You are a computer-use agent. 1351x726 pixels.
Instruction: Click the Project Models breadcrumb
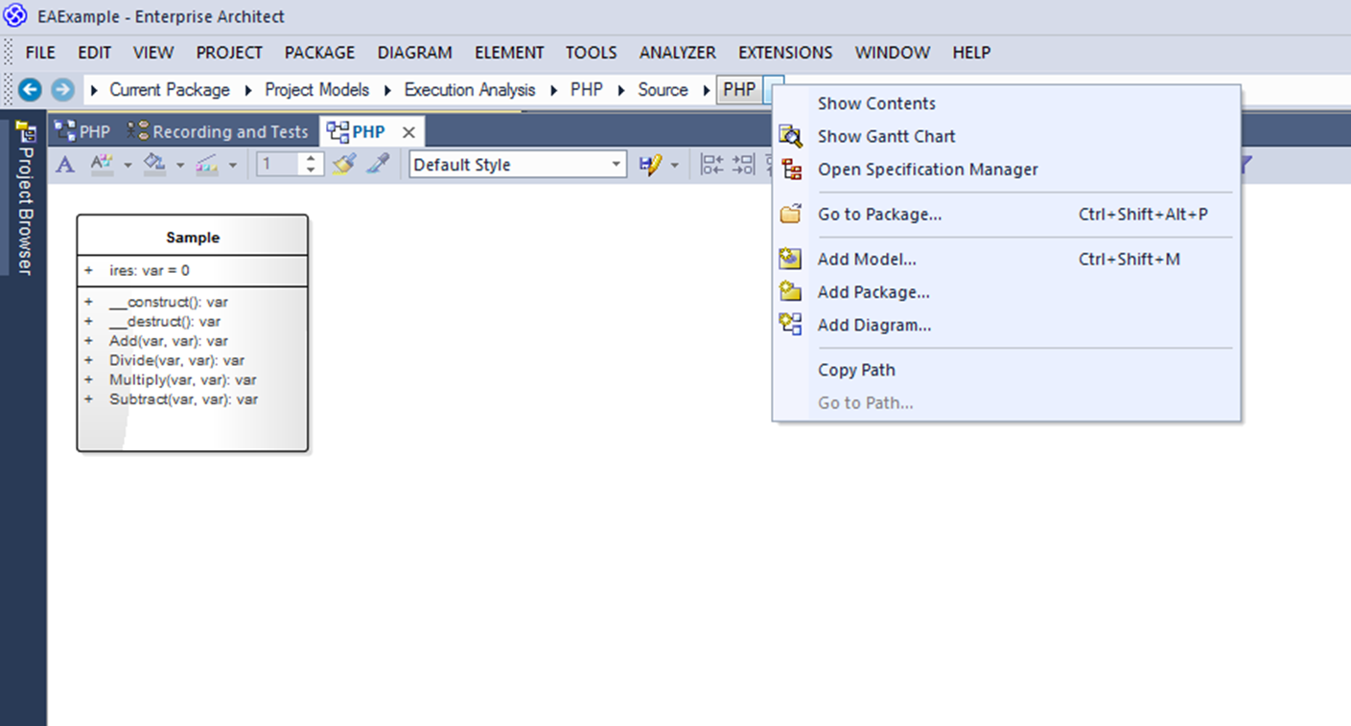click(x=317, y=90)
